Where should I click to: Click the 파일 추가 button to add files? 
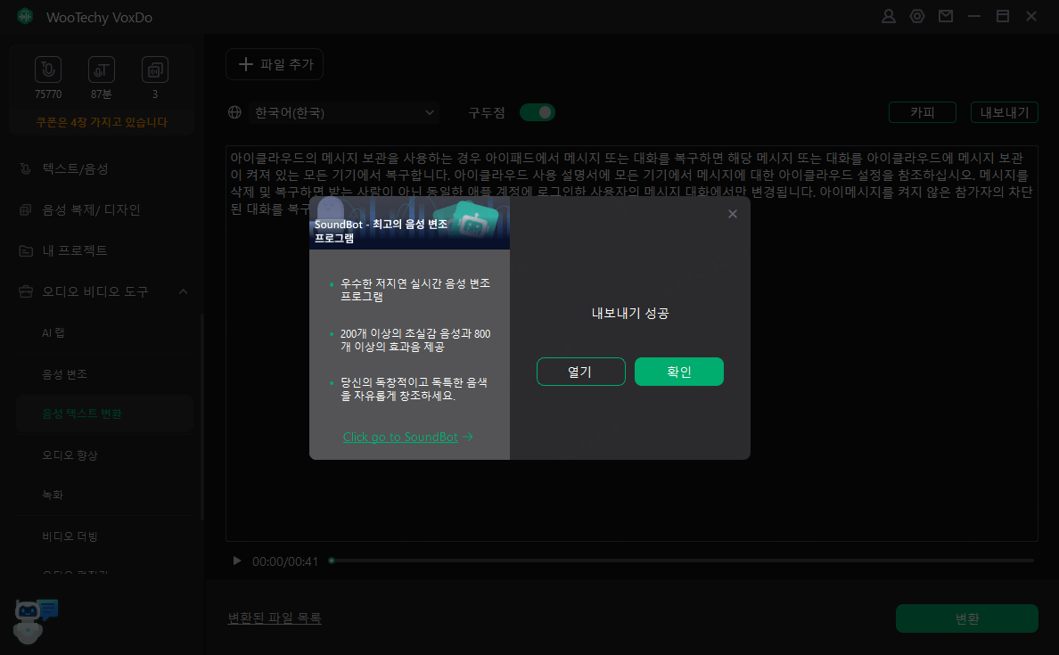[x=274, y=64]
